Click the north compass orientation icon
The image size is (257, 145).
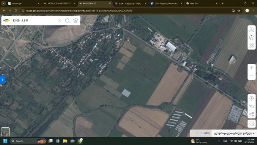(251, 38)
